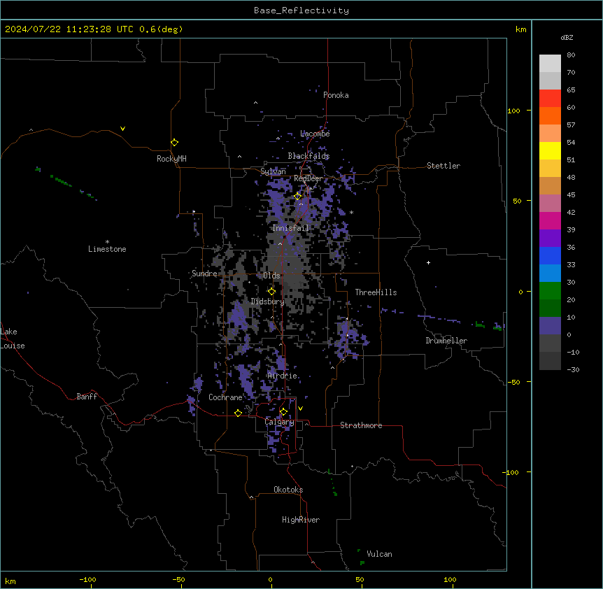This screenshot has height=589, width=603.
Task: Click the Base_Reflectivity title
Action: [301, 10]
